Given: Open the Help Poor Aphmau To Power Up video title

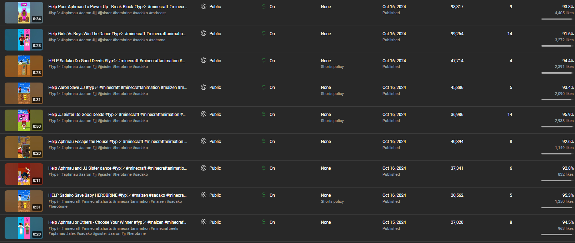Looking at the screenshot, I should click(x=117, y=7).
